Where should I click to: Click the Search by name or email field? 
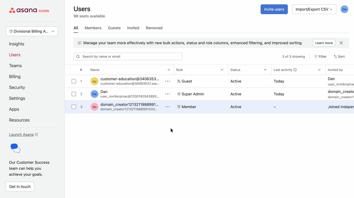point(128,57)
